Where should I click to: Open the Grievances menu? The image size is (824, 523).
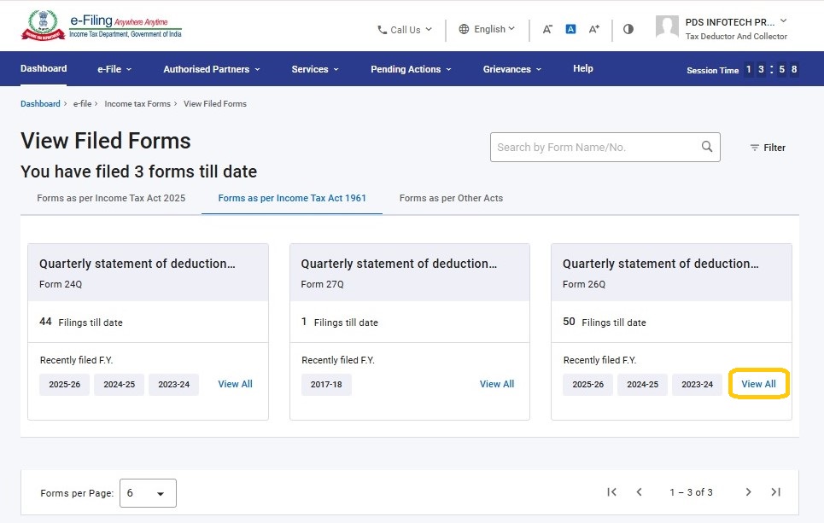pos(512,69)
